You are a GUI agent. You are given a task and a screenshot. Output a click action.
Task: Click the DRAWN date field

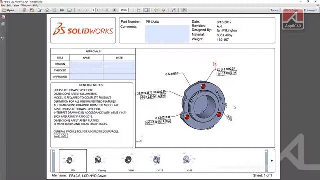click(119, 64)
